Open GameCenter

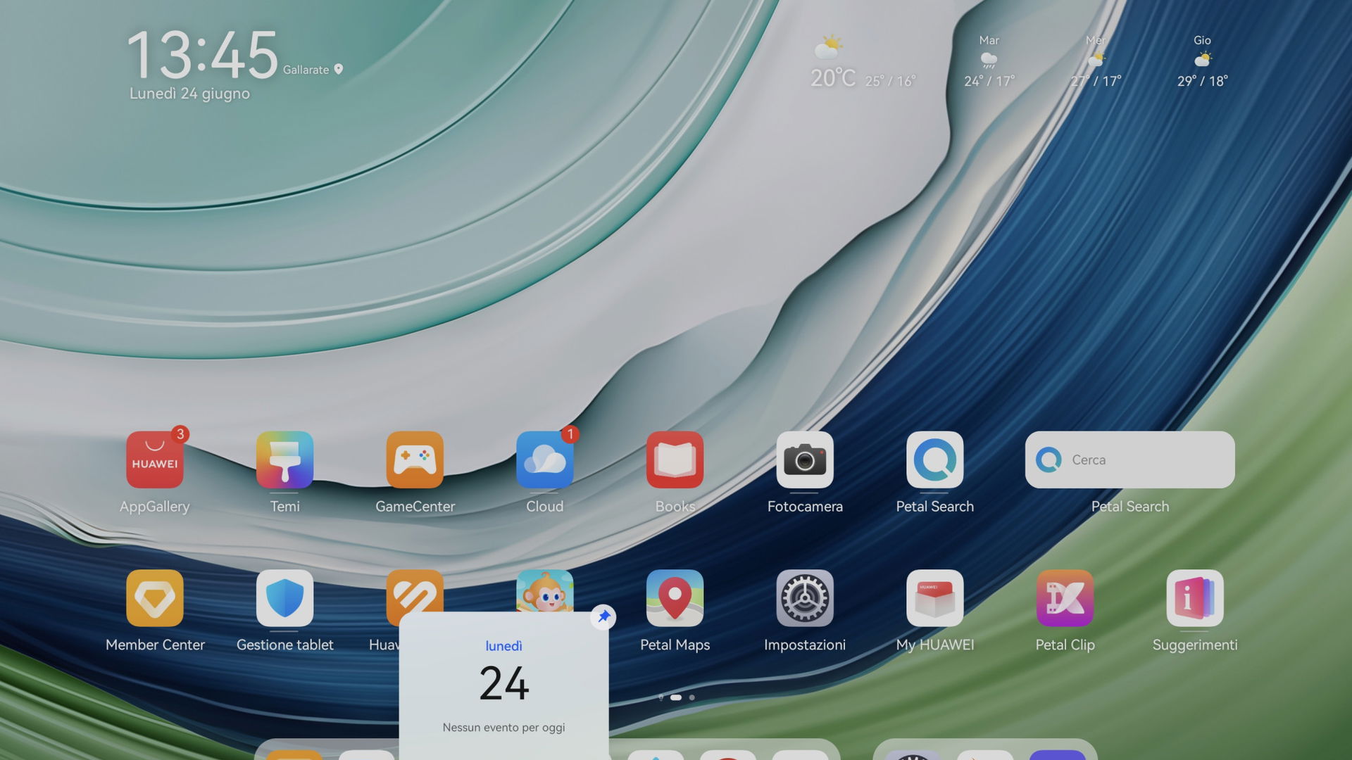[415, 460]
